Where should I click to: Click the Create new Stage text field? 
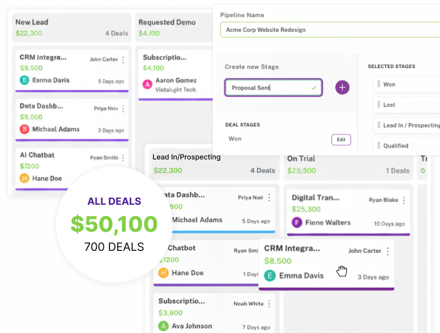273,88
